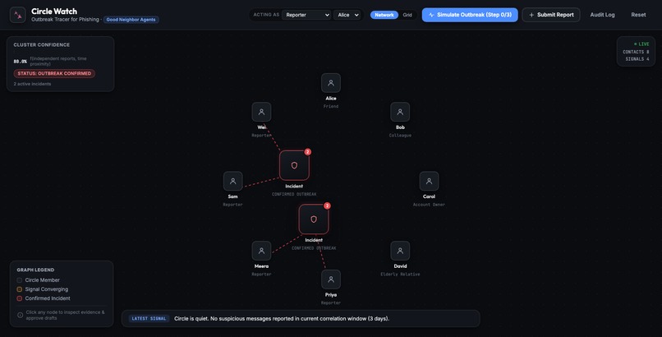The width and height of the screenshot is (662, 337).
Task: Switch to Grid view
Action: click(x=407, y=15)
